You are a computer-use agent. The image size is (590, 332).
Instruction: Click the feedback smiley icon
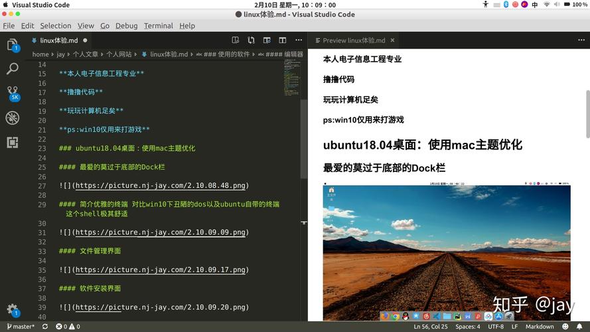565,327
